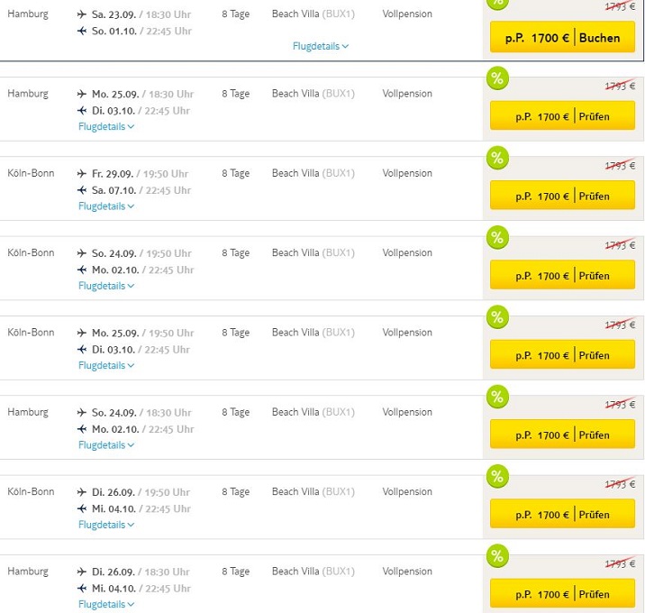Click percent badge of Köln-Bonn So. 24.09. offer

coord(497,238)
